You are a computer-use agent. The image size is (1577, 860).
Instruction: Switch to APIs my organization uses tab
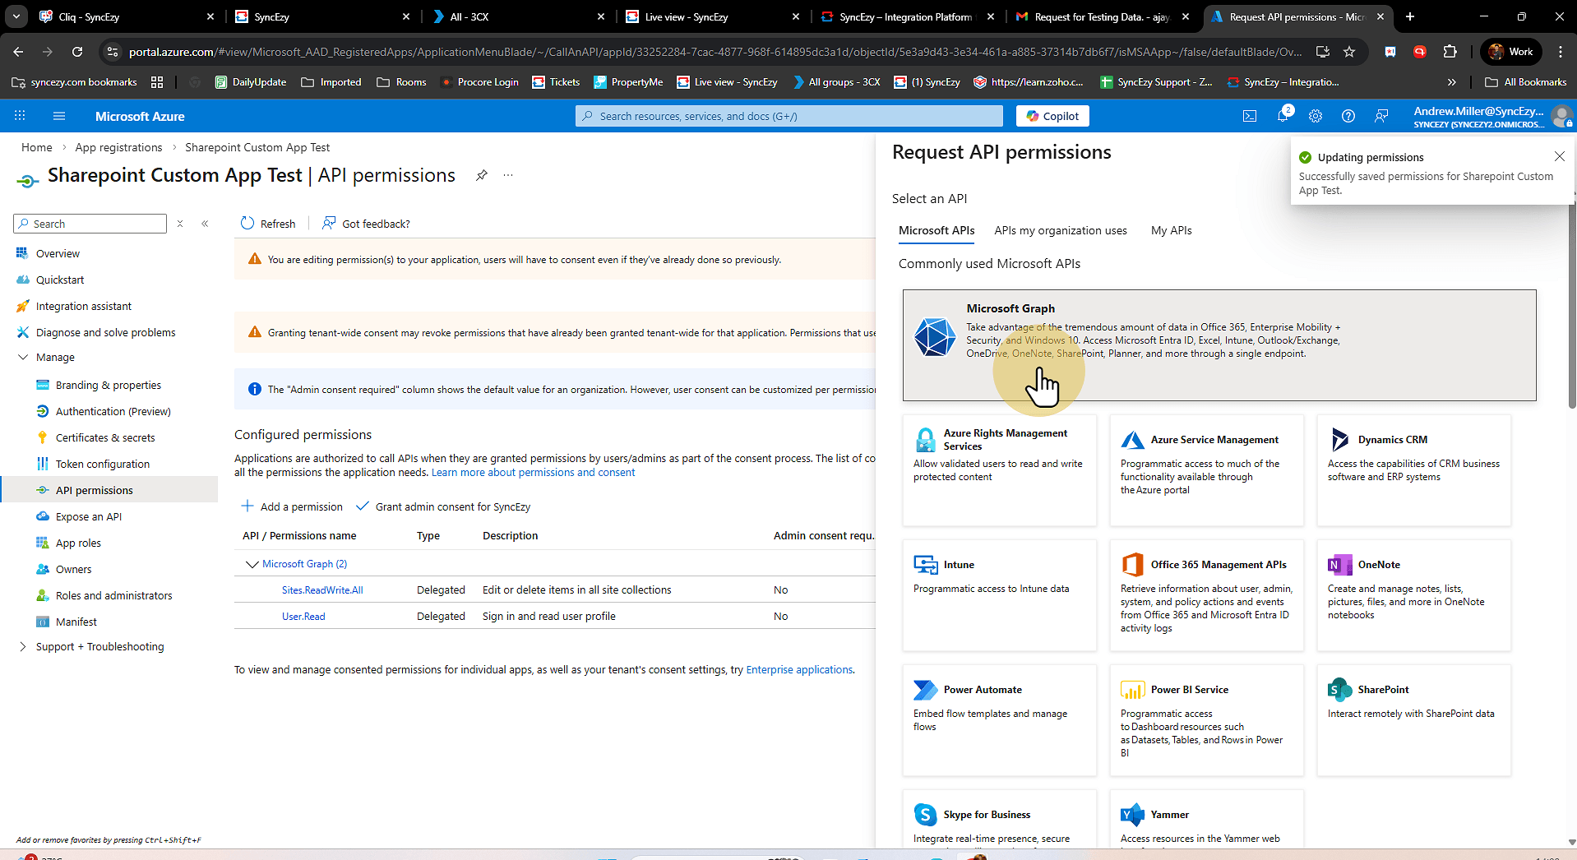1060,230
